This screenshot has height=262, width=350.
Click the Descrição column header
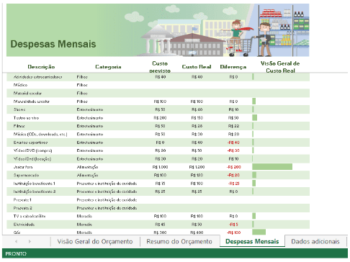point(41,67)
